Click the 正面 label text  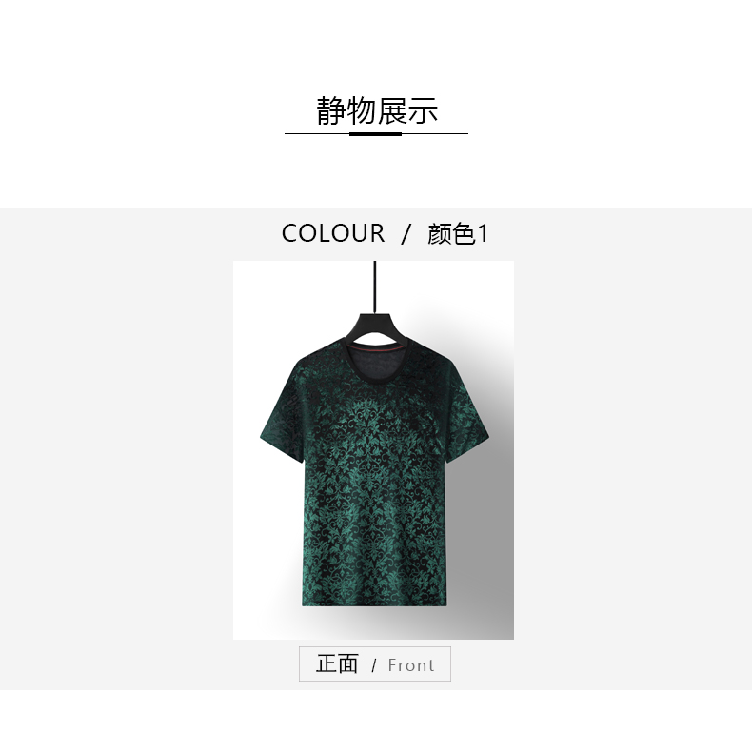pyautogui.click(x=337, y=663)
